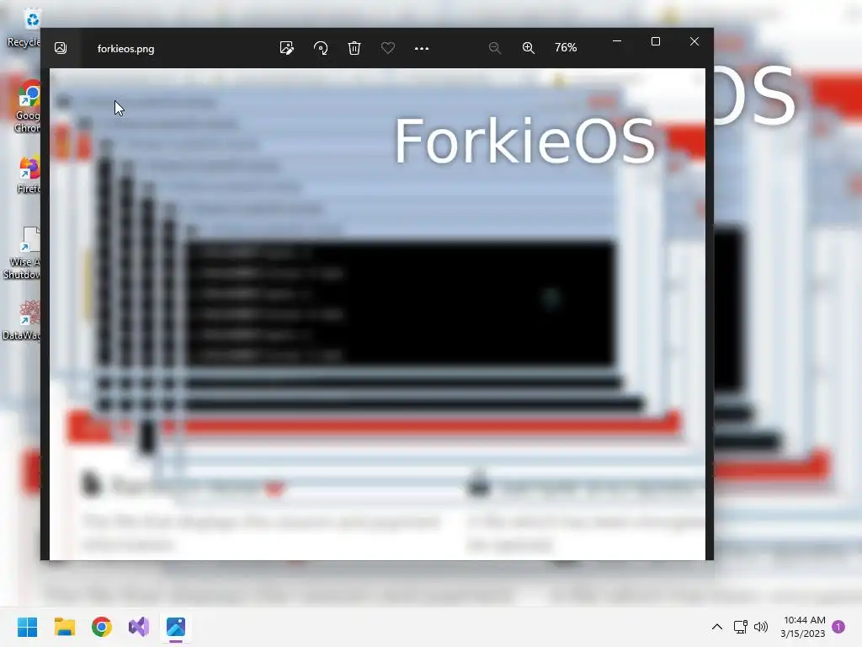
Task: Zoom out with magnifier minus icon
Action: point(495,48)
